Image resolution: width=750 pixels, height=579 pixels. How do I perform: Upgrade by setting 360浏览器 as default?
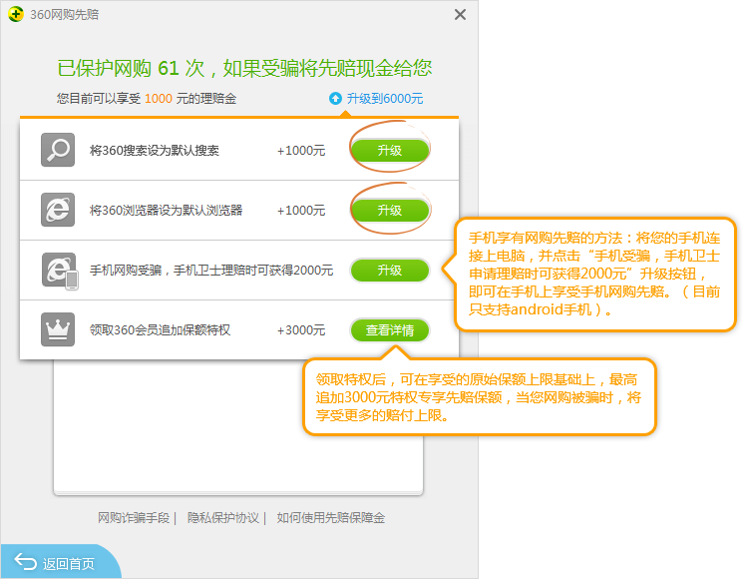pyautogui.click(x=390, y=211)
